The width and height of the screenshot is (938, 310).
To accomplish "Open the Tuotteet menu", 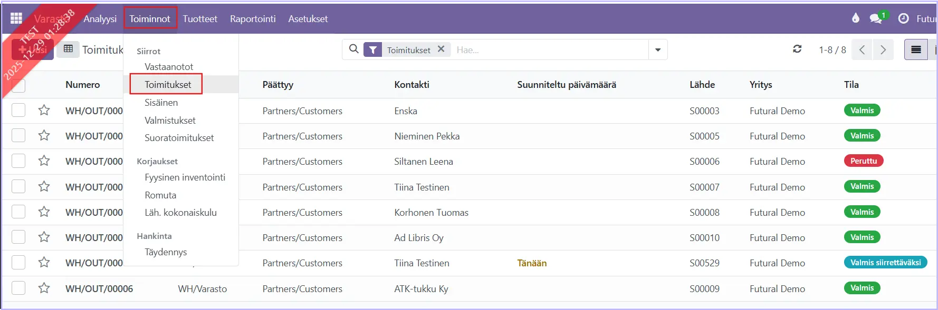I will point(200,19).
